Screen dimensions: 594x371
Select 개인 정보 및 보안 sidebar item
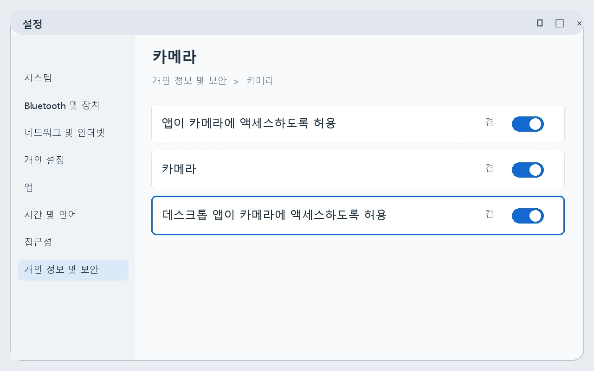point(73,270)
